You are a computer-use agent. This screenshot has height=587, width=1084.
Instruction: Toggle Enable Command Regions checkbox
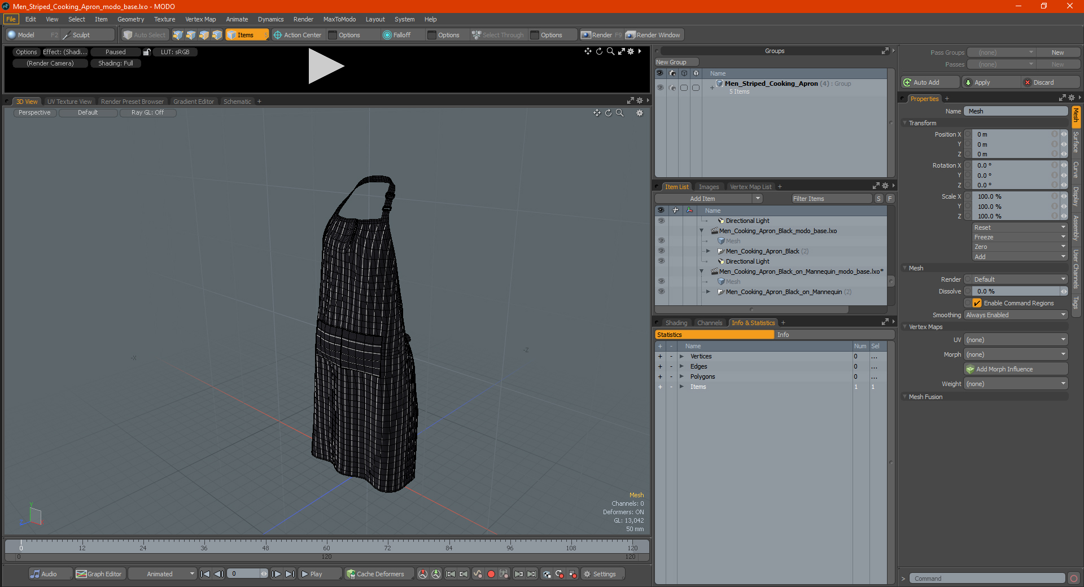pos(977,303)
